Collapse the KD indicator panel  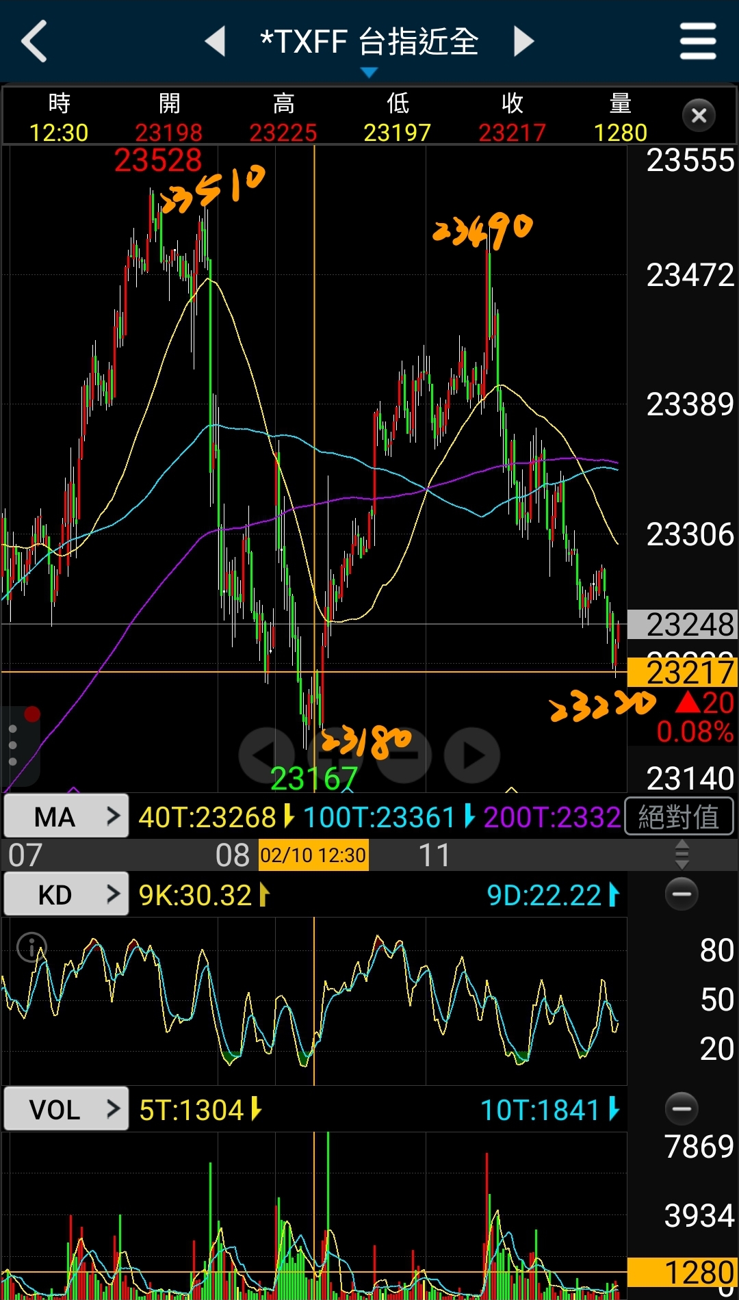point(682,894)
